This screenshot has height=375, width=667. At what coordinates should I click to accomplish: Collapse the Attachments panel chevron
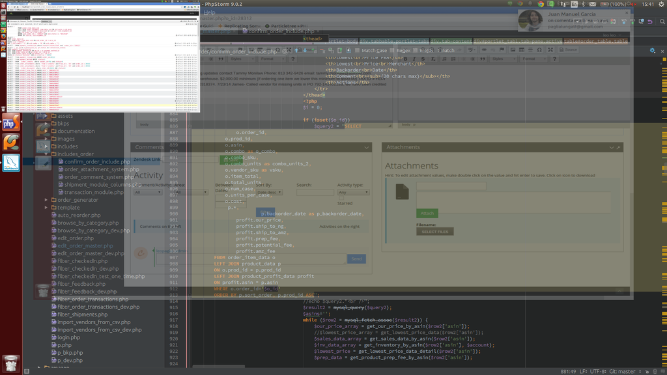pyautogui.click(x=612, y=148)
